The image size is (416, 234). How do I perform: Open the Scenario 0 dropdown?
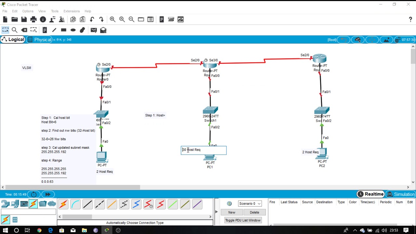[250, 203]
